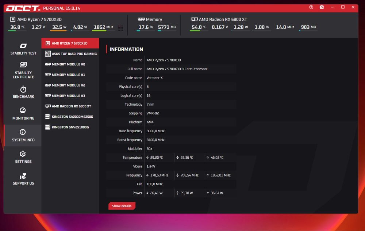Click the Show details button
365x231 pixels.
coord(122,206)
